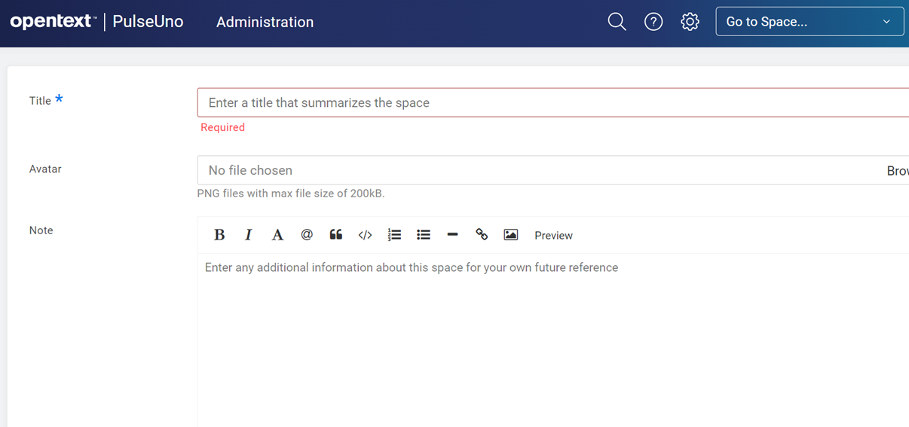This screenshot has height=427, width=909.
Task: Click the Administration header label
Action: (x=265, y=22)
